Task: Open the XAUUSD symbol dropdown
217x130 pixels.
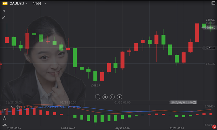Action: 19,3
